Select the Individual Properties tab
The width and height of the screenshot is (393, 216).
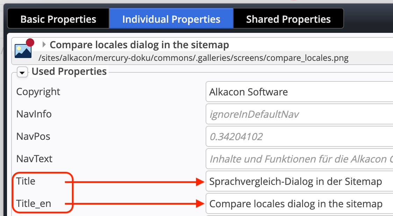(x=171, y=19)
